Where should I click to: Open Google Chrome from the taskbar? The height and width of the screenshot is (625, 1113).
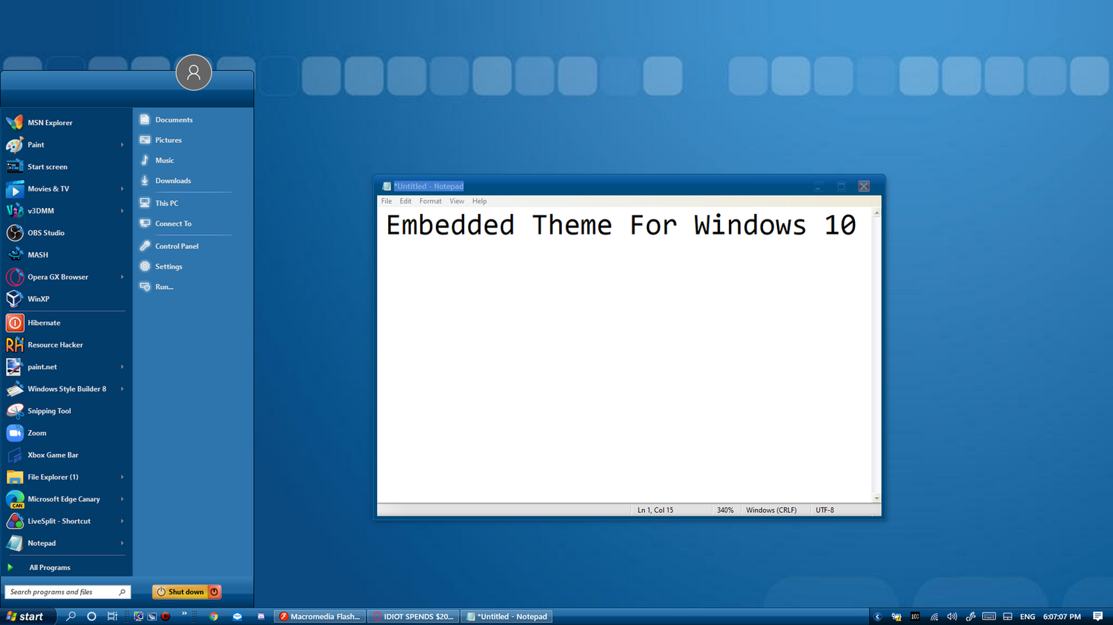click(x=214, y=616)
